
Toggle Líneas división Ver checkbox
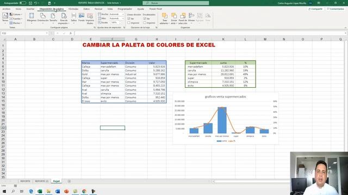pyautogui.click(x=129, y=19)
